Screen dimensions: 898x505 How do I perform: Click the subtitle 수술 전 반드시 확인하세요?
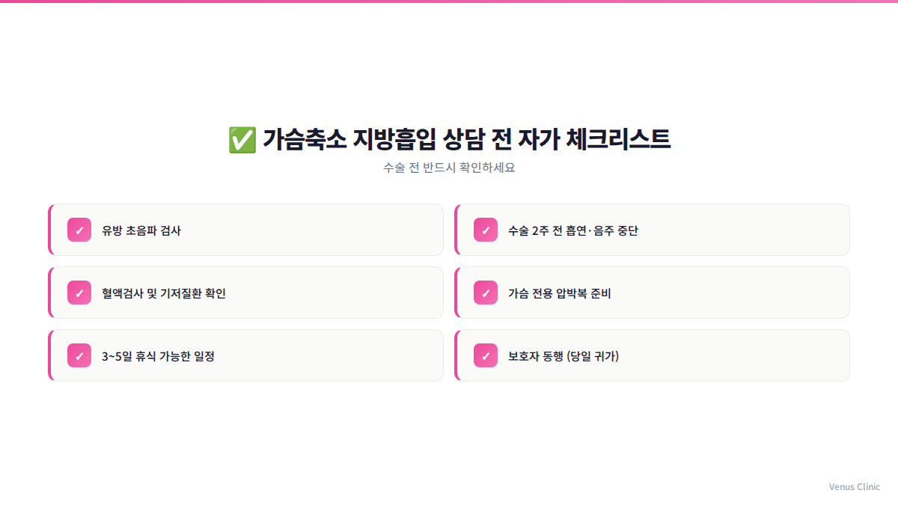point(449,168)
